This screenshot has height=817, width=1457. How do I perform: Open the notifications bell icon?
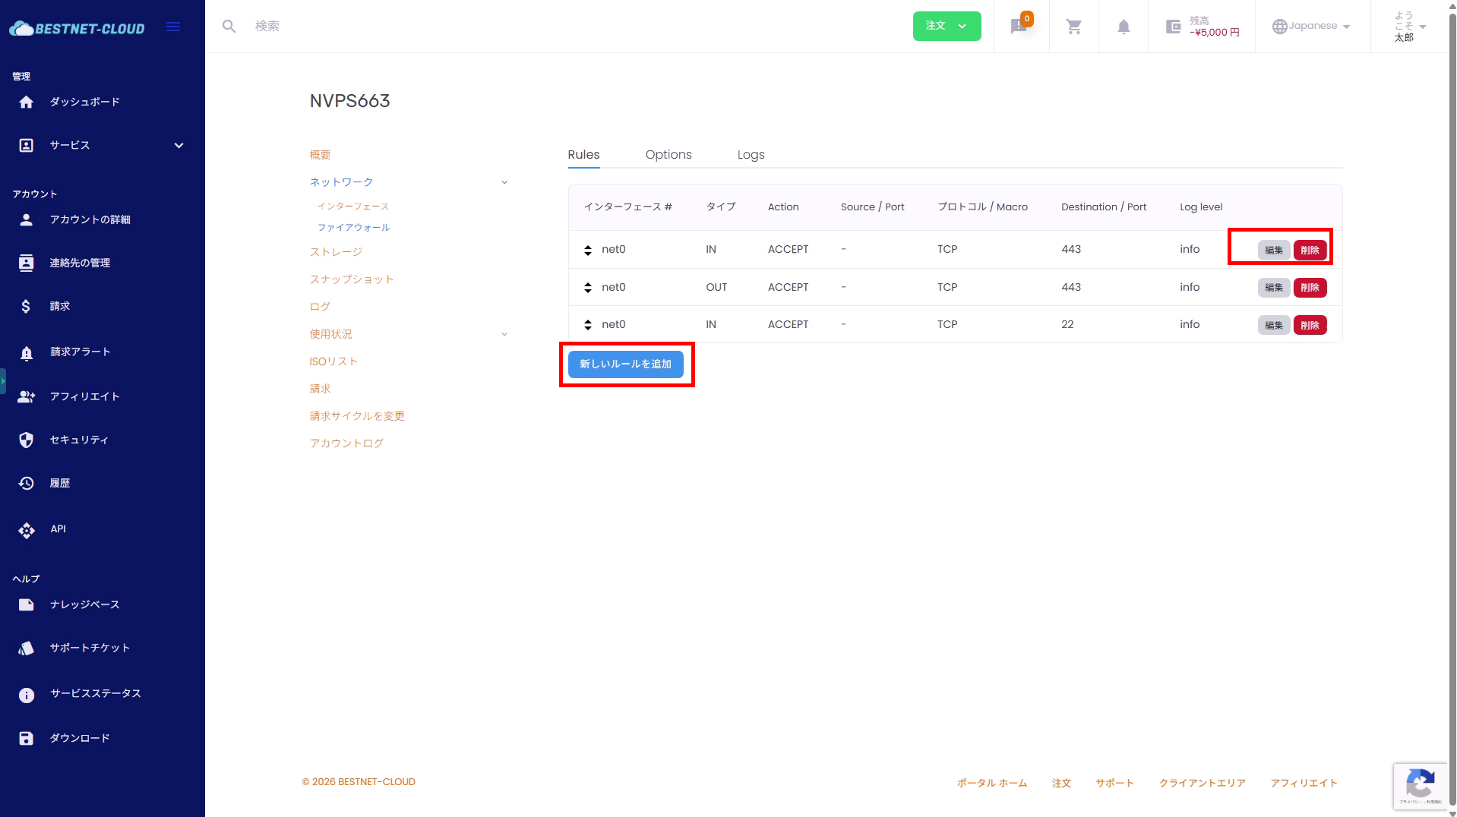tap(1124, 27)
